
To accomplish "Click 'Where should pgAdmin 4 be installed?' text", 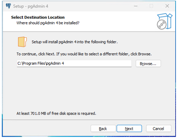I will [48, 23].
